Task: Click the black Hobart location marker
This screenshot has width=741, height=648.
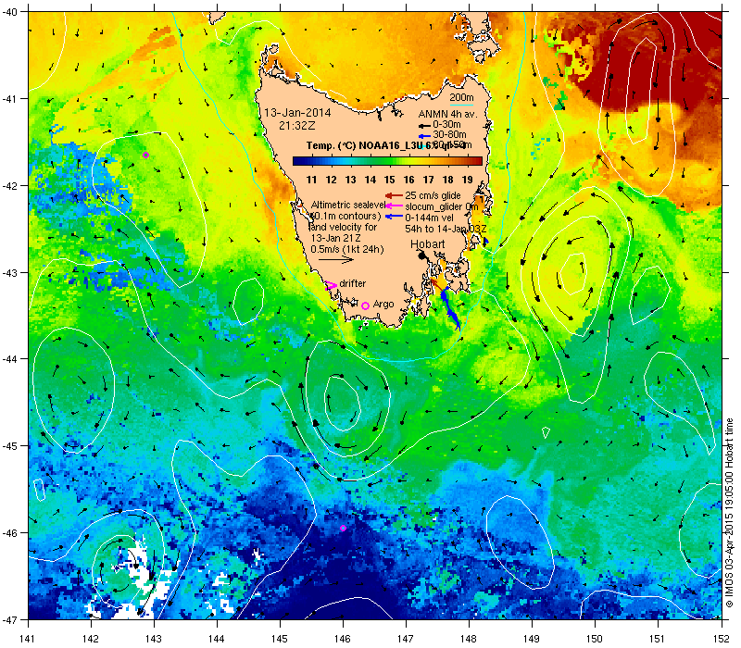Action: (422, 255)
